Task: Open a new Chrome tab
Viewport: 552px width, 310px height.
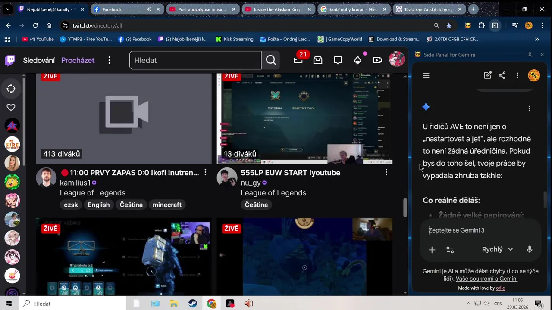Action: (474, 9)
